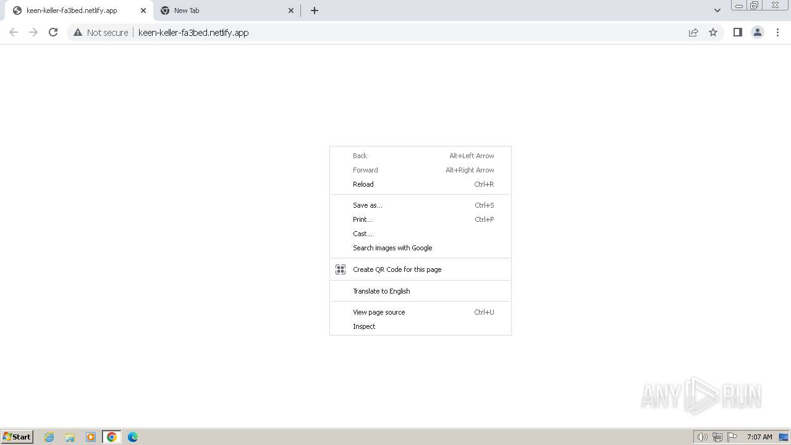
Task: Open Chrome's three-dot menu
Action: click(x=777, y=32)
